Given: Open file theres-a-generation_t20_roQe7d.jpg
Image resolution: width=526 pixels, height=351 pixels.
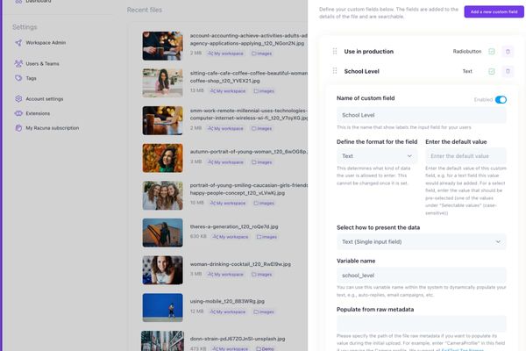Looking at the screenshot, I should click(x=234, y=226).
